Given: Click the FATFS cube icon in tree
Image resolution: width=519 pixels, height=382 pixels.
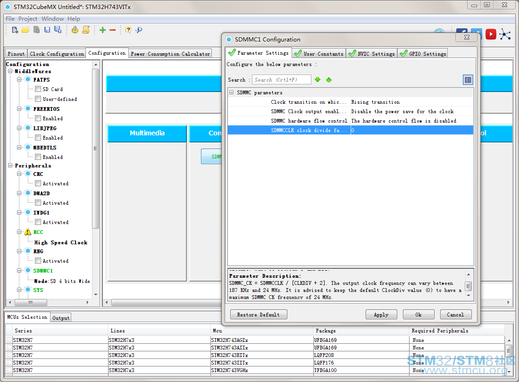Looking at the screenshot, I should coord(28,79).
